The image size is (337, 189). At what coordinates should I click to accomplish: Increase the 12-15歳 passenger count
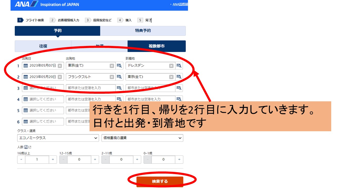coord(95,160)
